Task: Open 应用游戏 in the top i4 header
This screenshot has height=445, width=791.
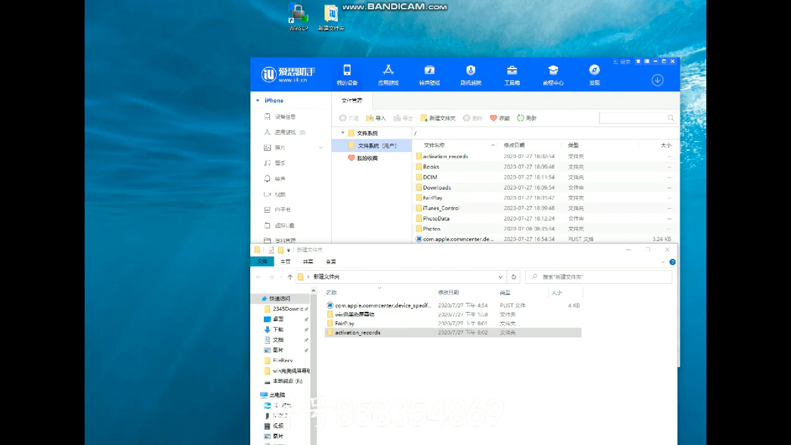Action: pyautogui.click(x=388, y=75)
